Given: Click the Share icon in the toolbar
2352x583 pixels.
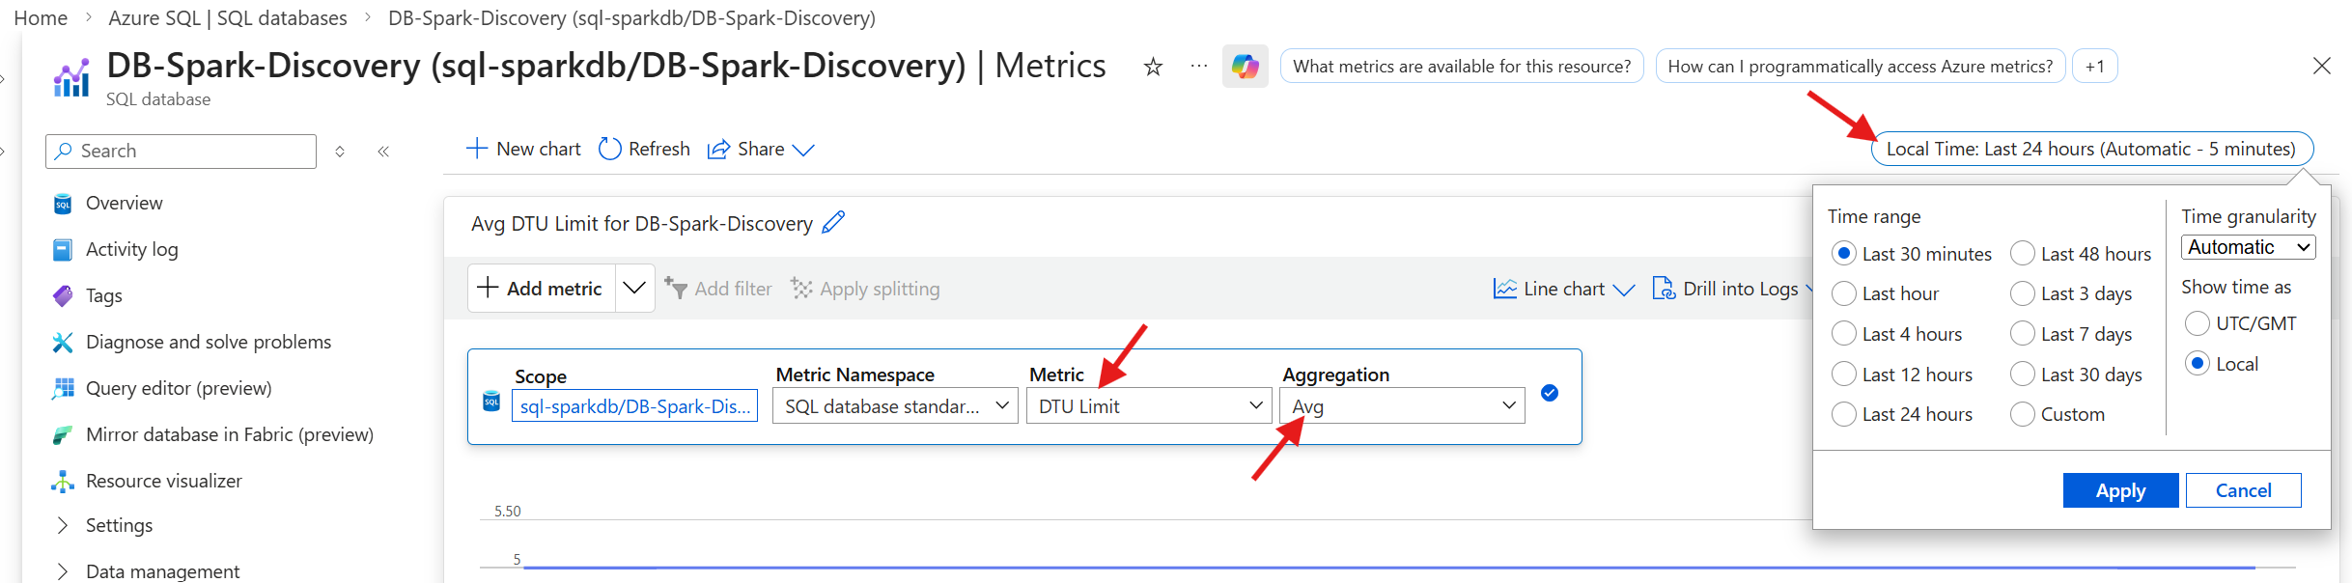Looking at the screenshot, I should tap(718, 149).
